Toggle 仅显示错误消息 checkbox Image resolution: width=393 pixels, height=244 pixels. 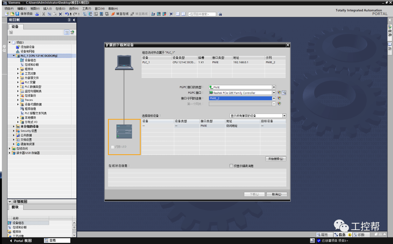pyautogui.click(x=231, y=166)
